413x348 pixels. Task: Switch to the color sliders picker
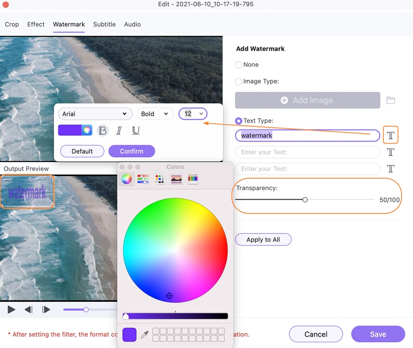tap(143, 179)
